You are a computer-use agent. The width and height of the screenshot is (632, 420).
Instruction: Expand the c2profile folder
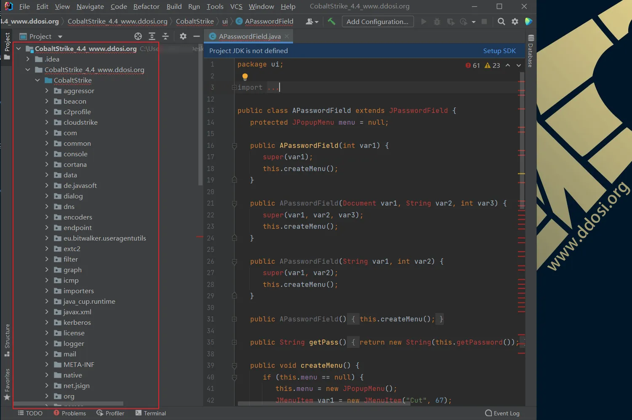pos(47,112)
